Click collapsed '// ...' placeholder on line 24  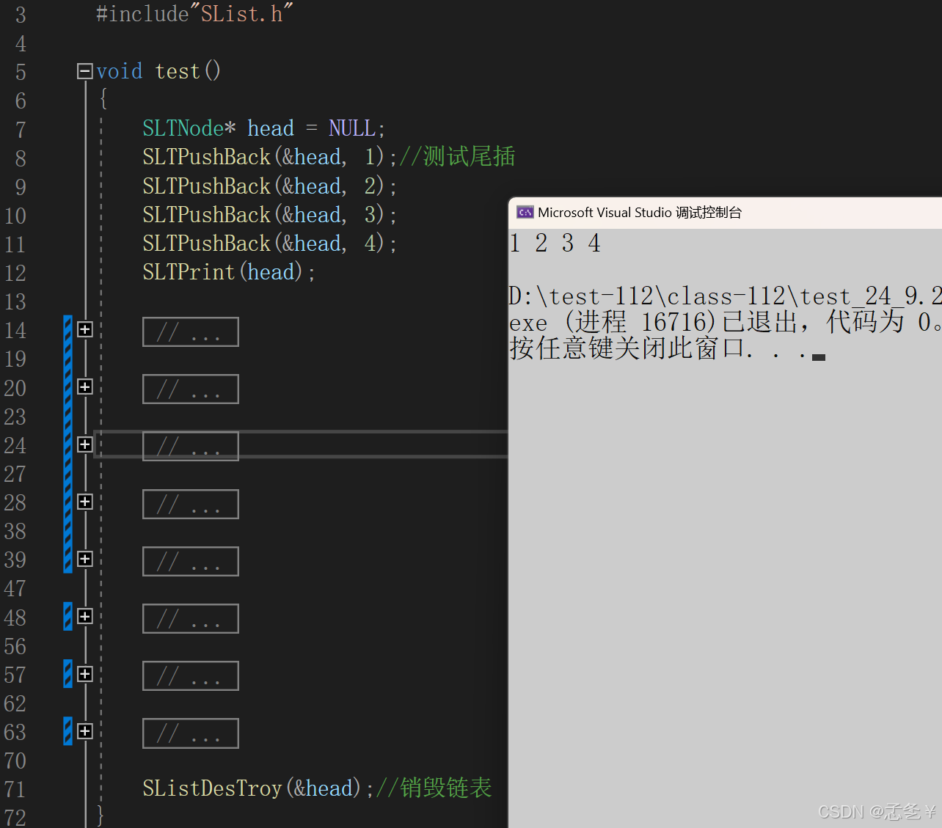coord(191,446)
